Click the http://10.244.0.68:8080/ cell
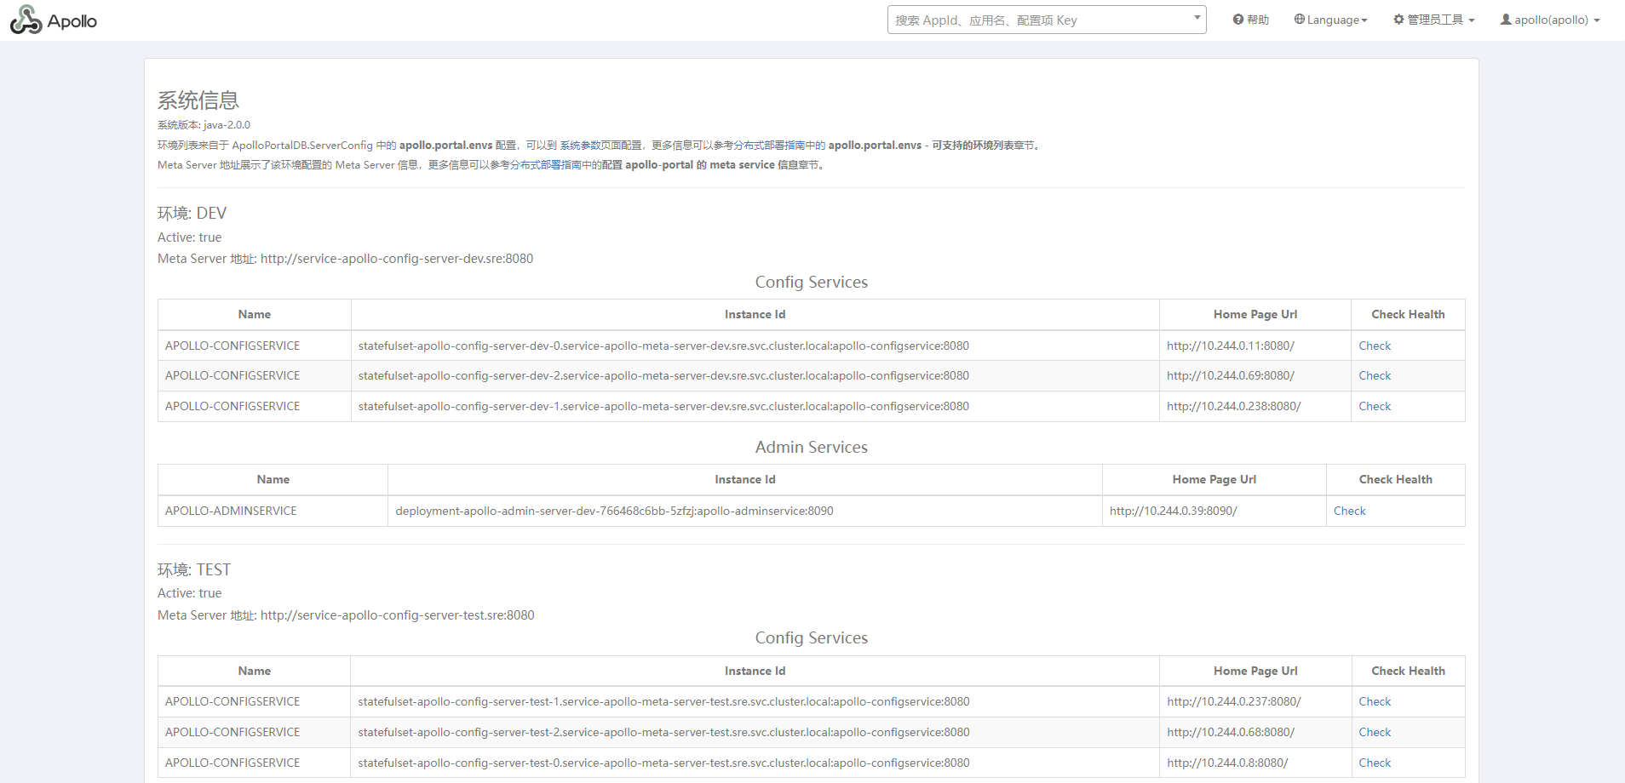The width and height of the screenshot is (1625, 783). pos(1255,732)
